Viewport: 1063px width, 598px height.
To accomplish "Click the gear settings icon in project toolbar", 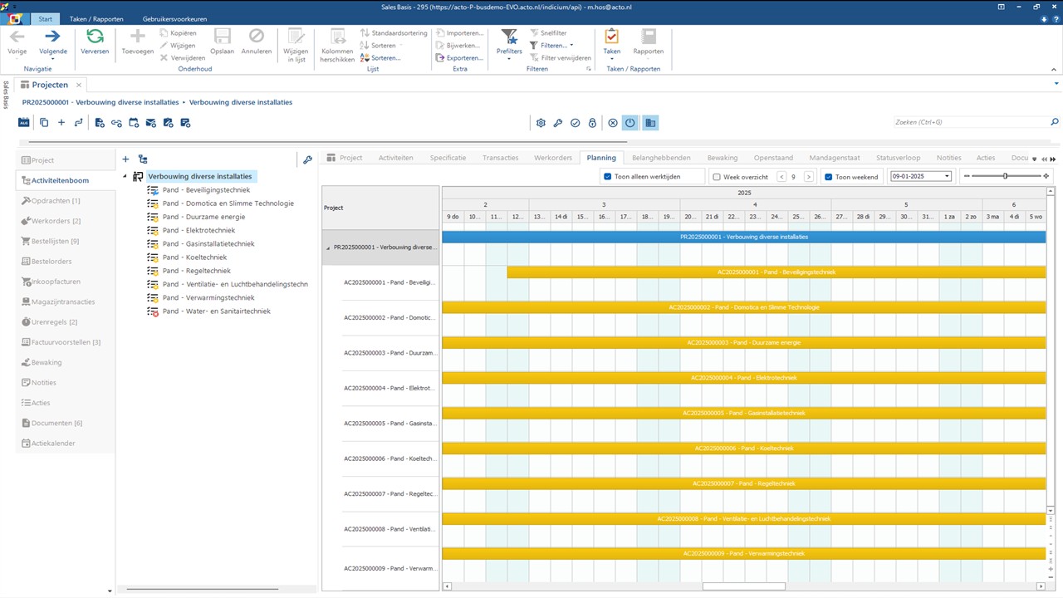I will tap(541, 123).
